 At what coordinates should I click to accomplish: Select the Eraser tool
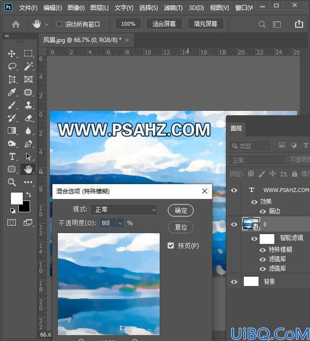pos(28,118)
